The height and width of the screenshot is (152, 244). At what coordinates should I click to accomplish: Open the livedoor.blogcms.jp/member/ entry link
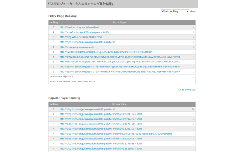[79, 27]
